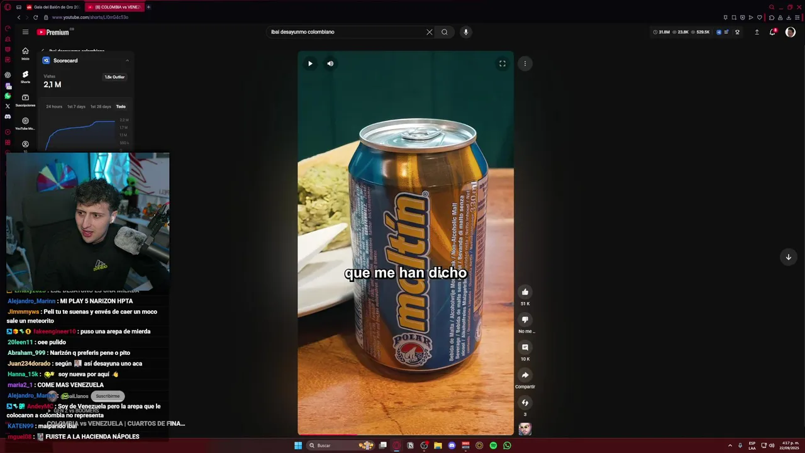Click the video progress bar
805x453 pixels.
pyautogui.click(x=406, y=434)
